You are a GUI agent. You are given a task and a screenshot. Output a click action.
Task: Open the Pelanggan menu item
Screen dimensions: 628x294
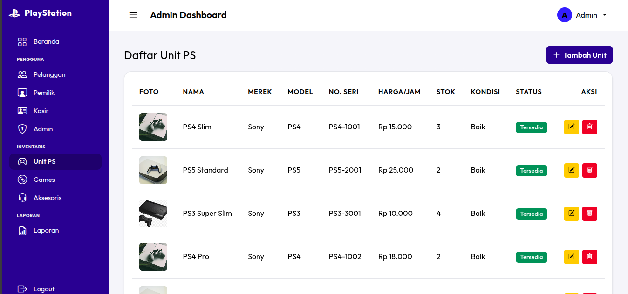click(x=55, y=75)
